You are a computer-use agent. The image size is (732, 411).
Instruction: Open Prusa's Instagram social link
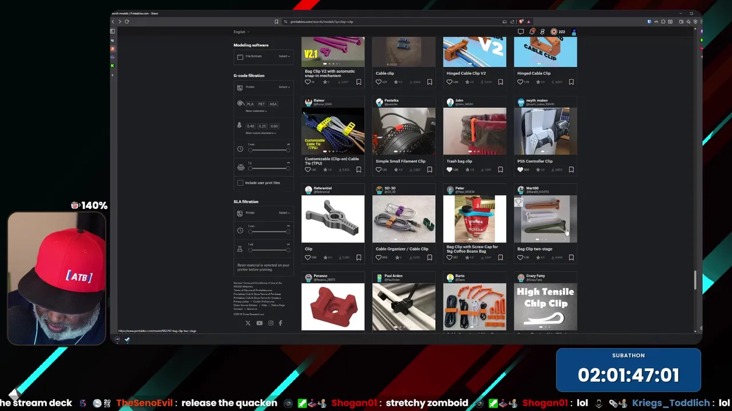coord(270,323)
